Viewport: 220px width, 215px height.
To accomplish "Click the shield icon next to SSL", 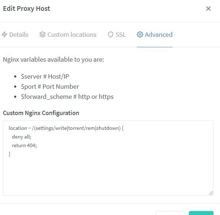I will click(x=110, y=35).
